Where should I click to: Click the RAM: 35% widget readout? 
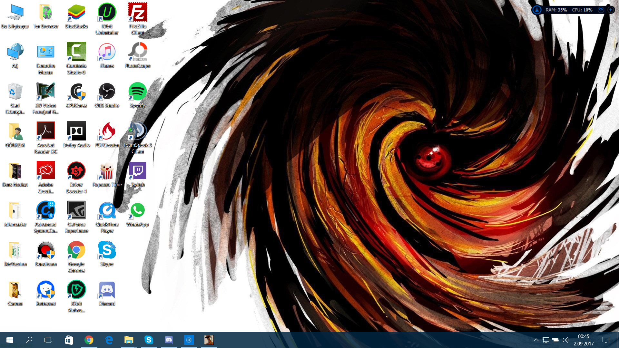(556, 10)
